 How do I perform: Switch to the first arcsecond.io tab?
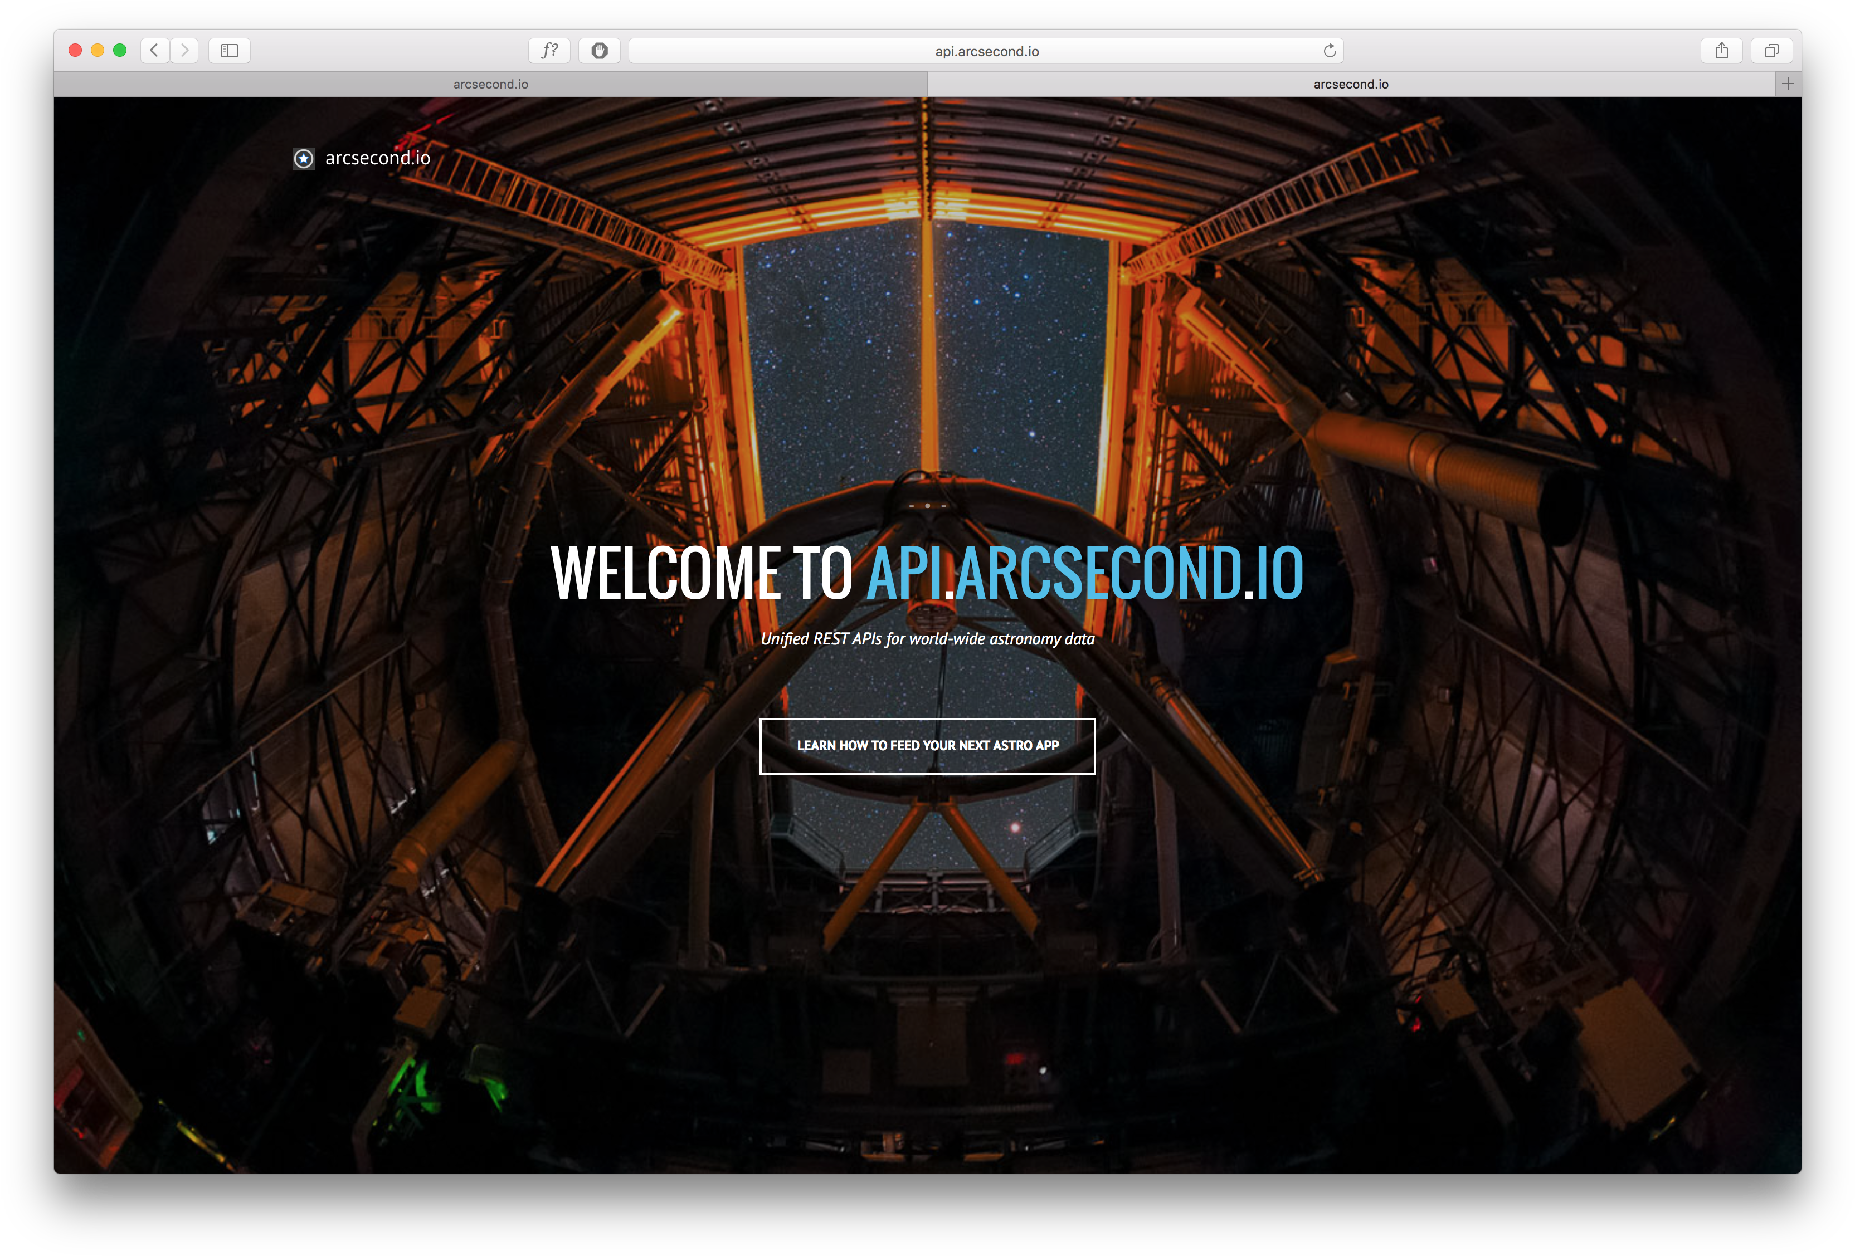(490, 84)
